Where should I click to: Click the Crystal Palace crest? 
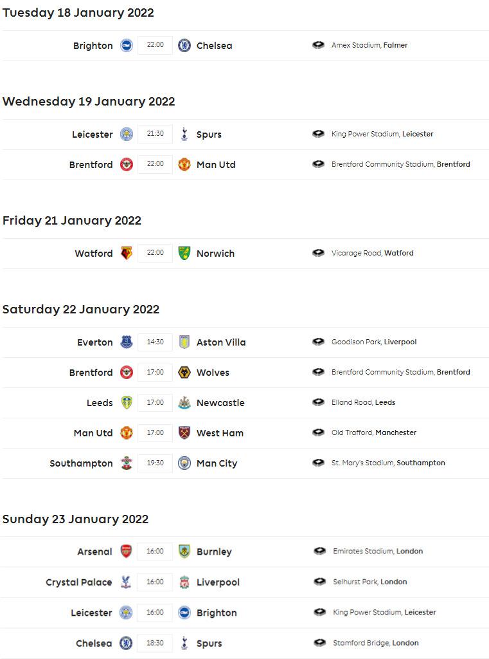click(127, 582)
